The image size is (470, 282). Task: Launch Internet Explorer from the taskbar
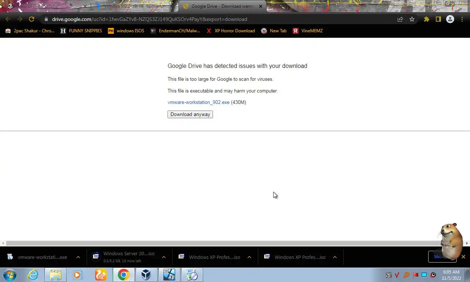(33, 275)
